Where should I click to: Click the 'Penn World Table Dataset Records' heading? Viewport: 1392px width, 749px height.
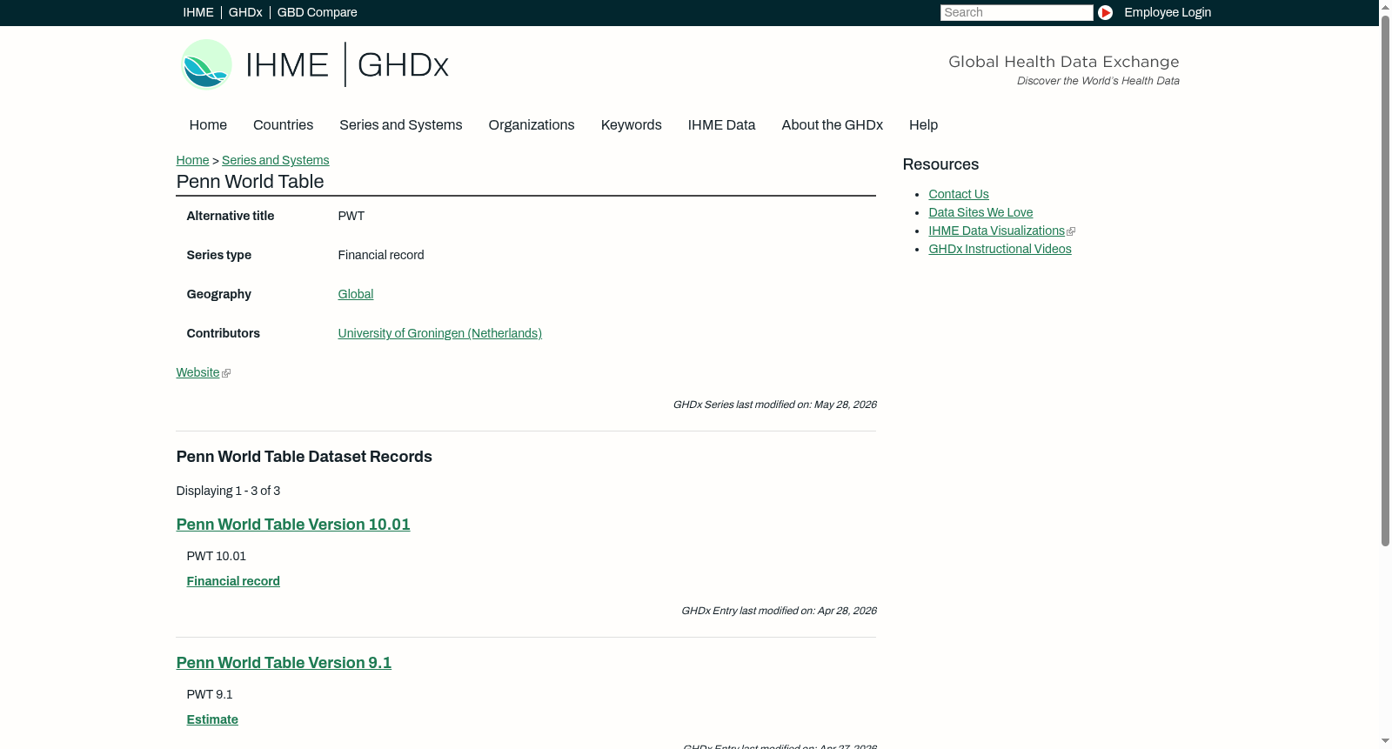pyautogui.click(x=304, y=457)
